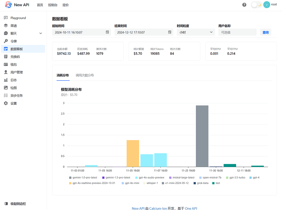The width and height of the screenshot is (282, 210).
Task: Click the 结束时间 date input field
Action: click(144, 32)
